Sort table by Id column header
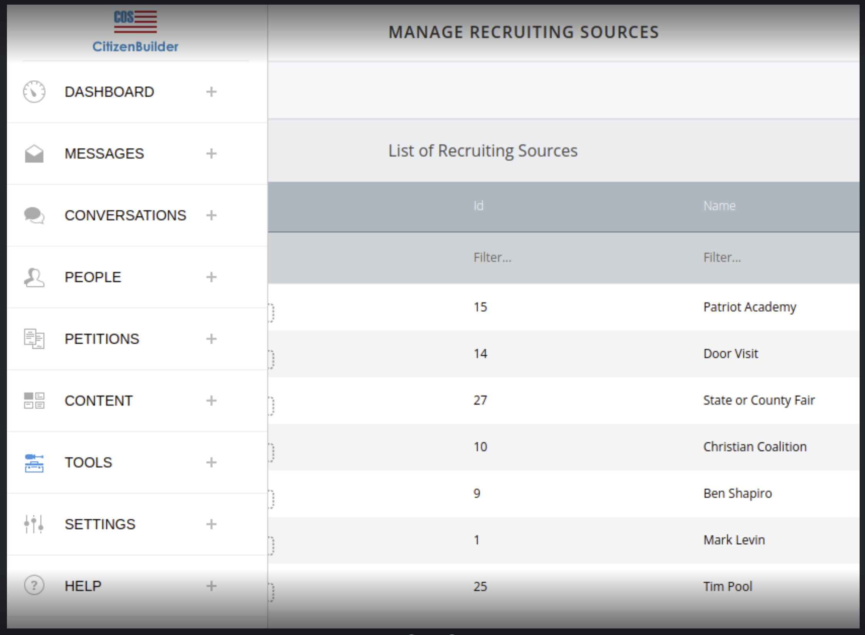 point(478,206)
